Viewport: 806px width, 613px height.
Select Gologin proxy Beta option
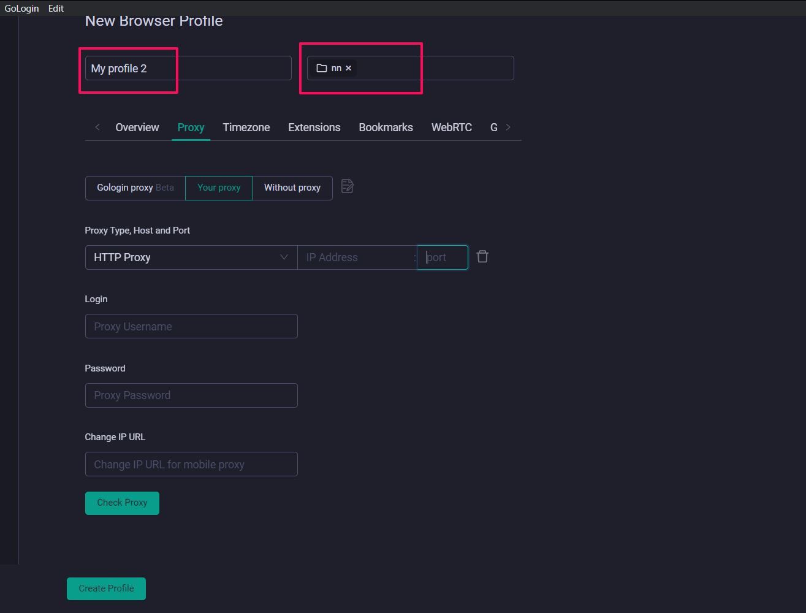pos(135,188)
